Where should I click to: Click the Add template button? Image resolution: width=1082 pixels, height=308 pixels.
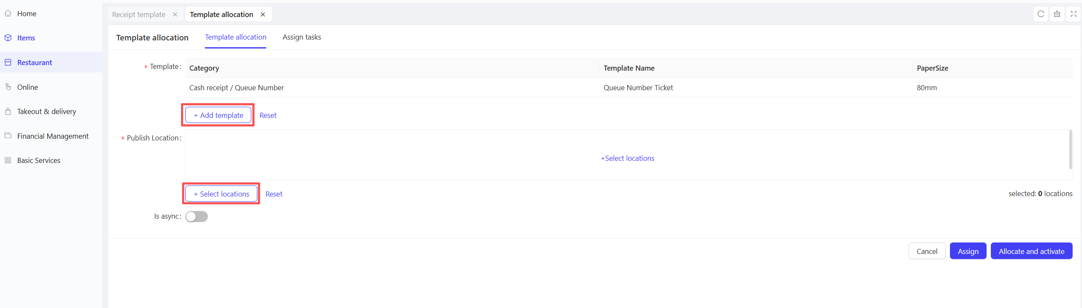218,115
